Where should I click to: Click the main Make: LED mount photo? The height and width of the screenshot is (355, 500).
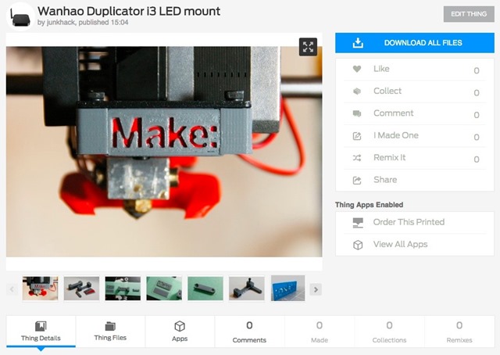[164, 152]
